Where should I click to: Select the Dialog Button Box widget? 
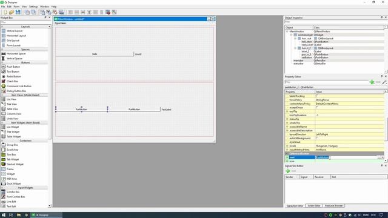click(x=16, y=91)
